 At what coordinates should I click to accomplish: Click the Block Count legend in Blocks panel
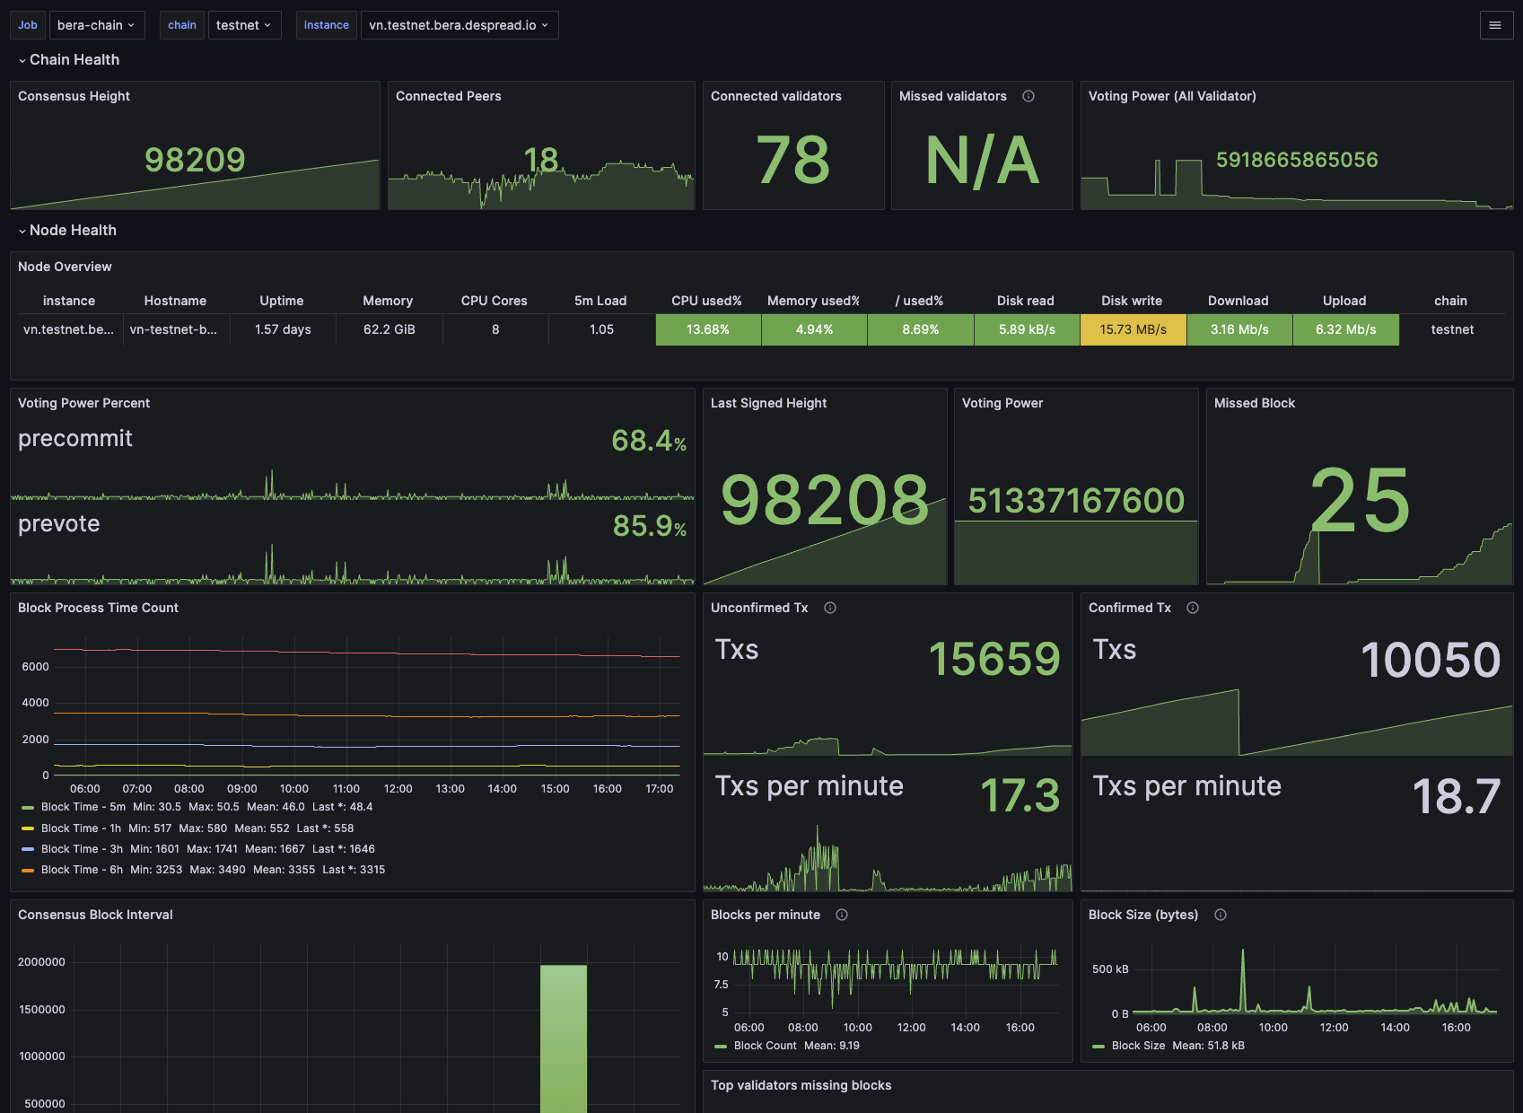[765, 1046]
